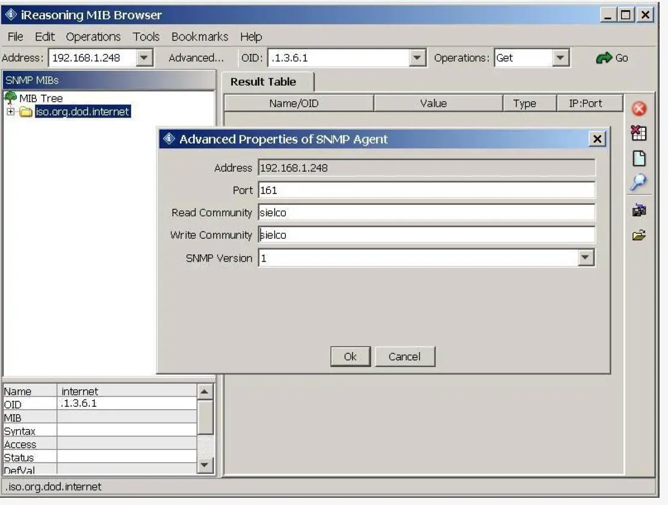Click the Port input field
Image resolution: width=668 pixels, height=505 pixels.
(427, 190)
